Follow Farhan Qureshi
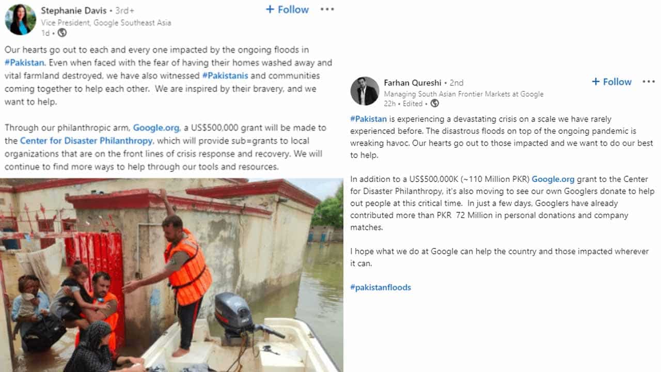 tap(611, 82)
